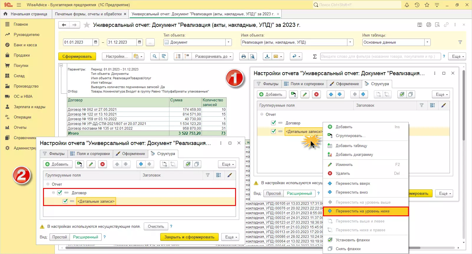Viewport: 472px width, 254px height.
Task: Toggle Детальные записи checkbox in lower settings
Action: pyautogui.click(x=65, y=201)
